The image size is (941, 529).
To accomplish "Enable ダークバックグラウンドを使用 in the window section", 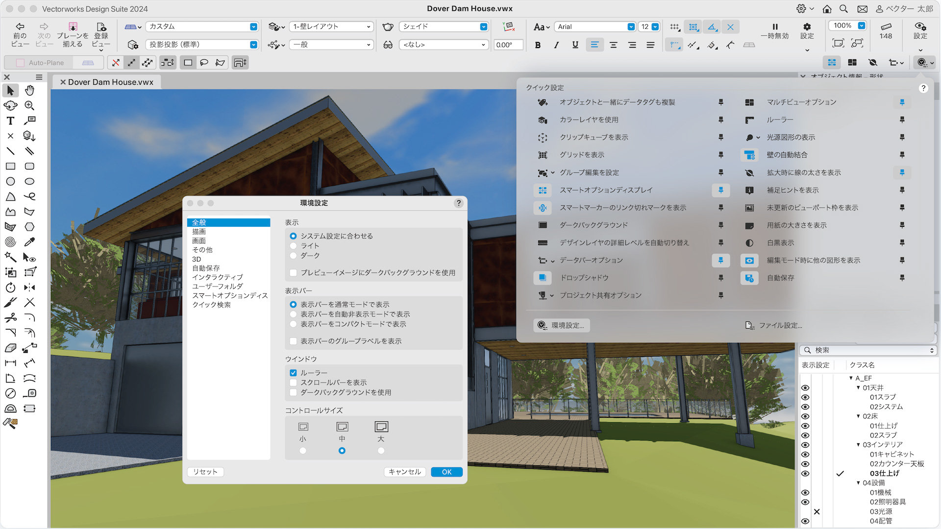I will 293,392.
